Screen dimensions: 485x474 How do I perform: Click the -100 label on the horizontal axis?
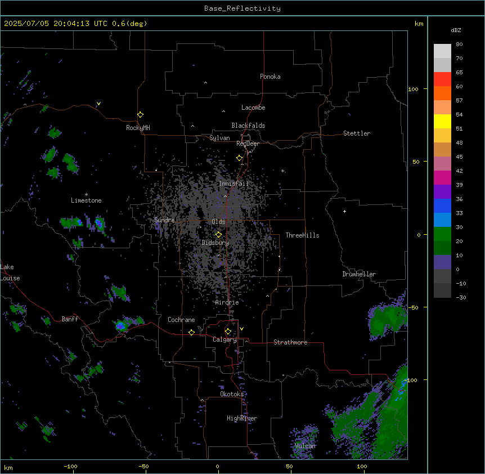(x=70, y=466)
